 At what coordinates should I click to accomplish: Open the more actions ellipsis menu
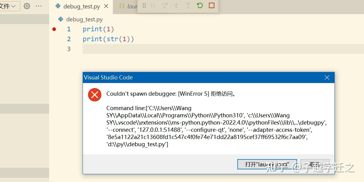pyautogui.click(x=38, y=6)
